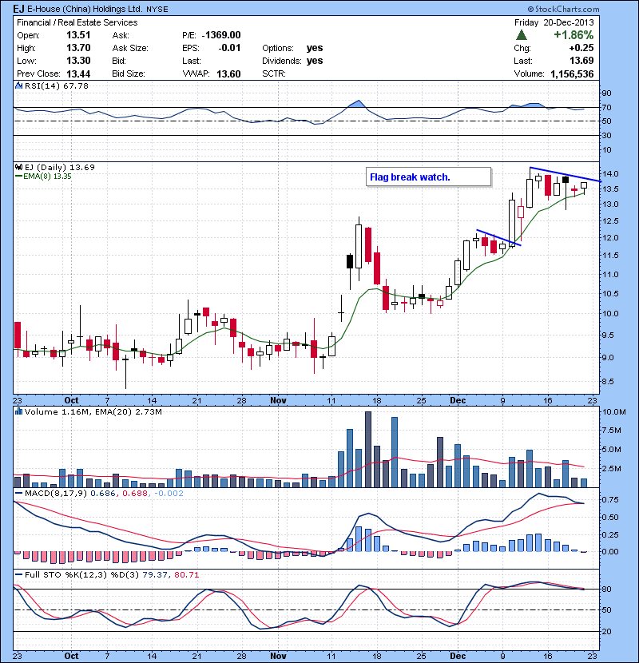Click the 14.0 price axis label
Image resolution: width=639 pixels, height=663 pixels.
[610, 174]
